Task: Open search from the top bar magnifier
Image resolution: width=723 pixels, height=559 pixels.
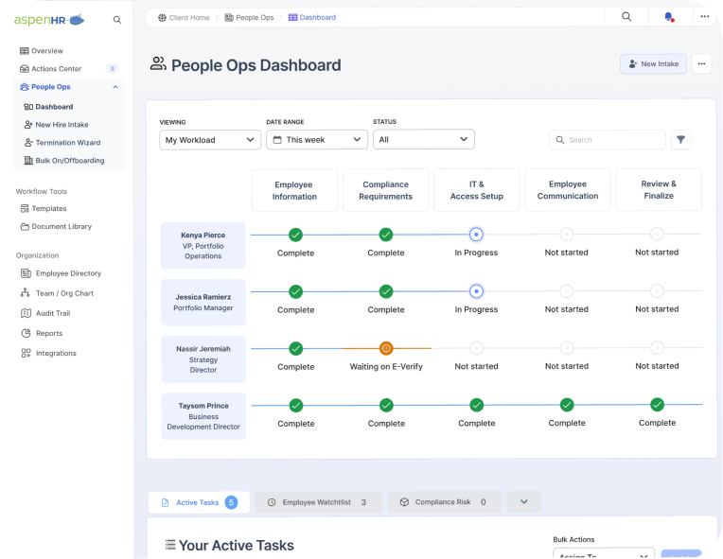Action: pyautogui.click(x=626, y=17)
